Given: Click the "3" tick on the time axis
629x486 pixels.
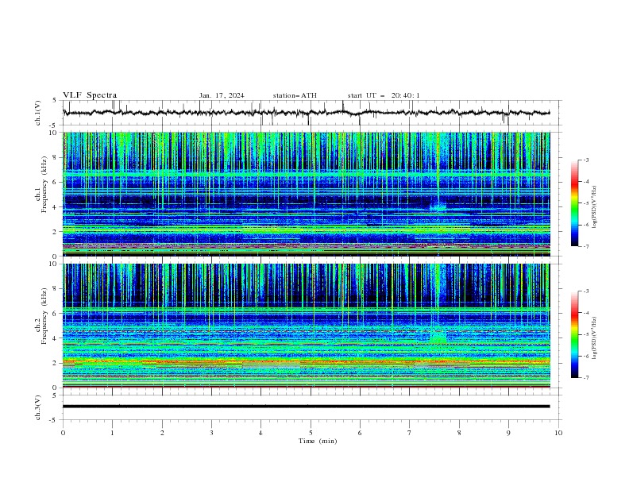Looking at the screenshot, I should (211, 433).
